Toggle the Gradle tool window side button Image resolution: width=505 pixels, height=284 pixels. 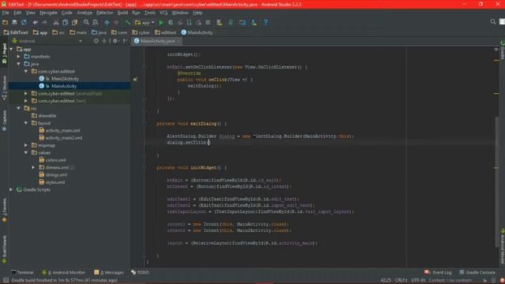502,50
